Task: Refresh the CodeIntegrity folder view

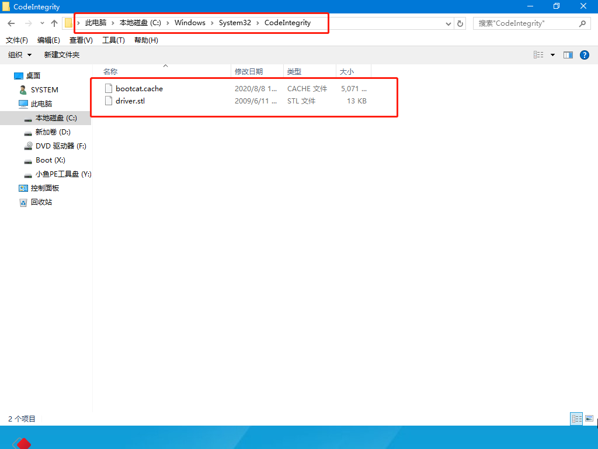Action: tap(460, 23)
